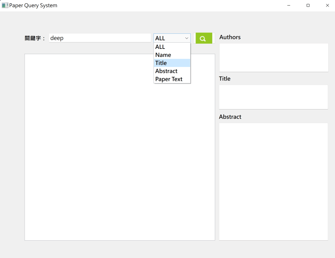Click inside the Title text box on the right

(273, 97)
